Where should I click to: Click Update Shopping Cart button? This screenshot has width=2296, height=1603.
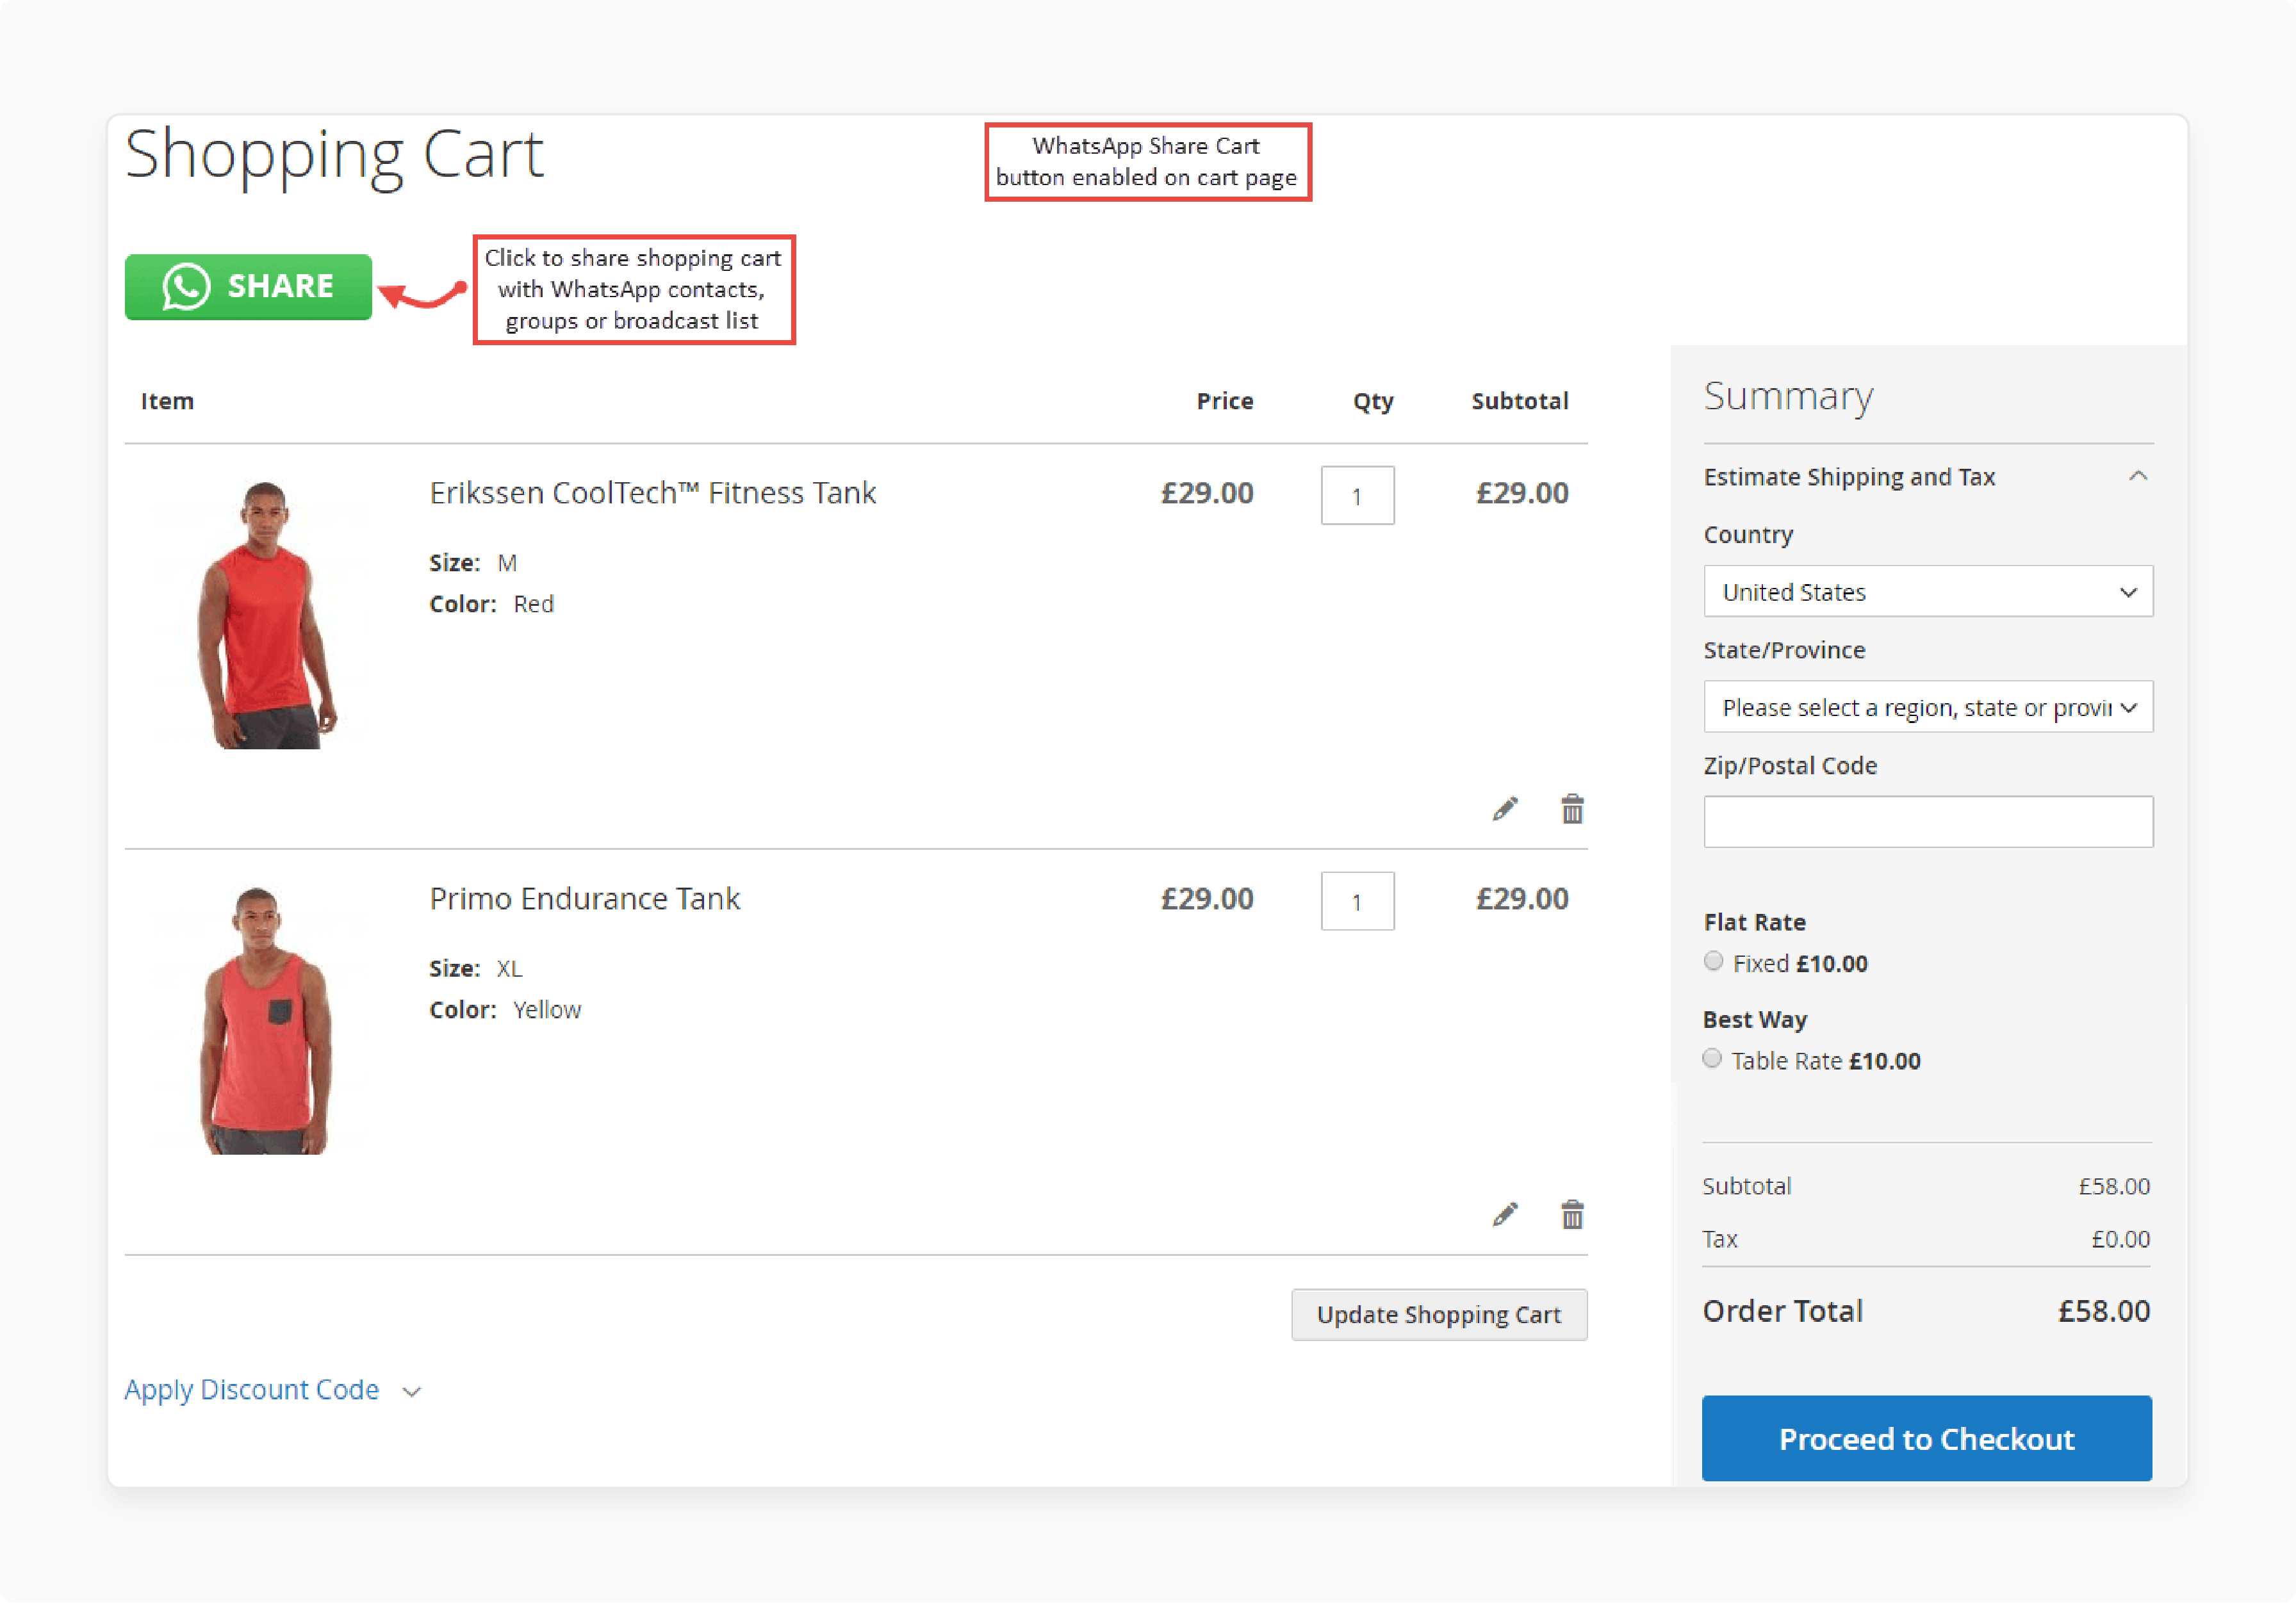click(x=1439, y=1314)
